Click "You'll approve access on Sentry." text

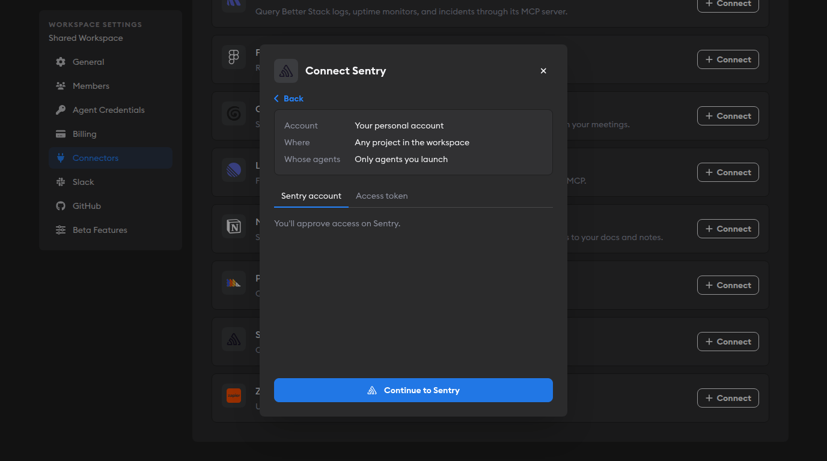(x=337, y=223)
